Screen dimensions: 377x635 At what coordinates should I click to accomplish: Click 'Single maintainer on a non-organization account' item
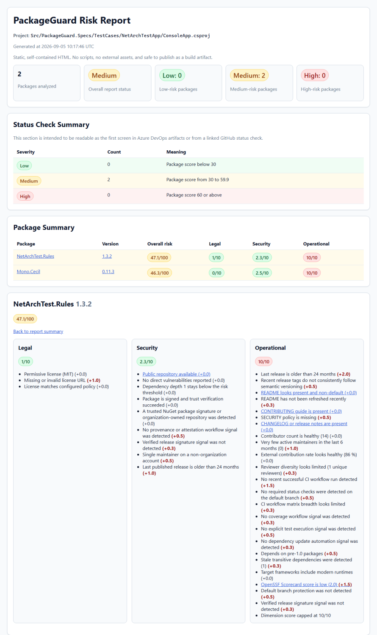(x=185, y=458)
